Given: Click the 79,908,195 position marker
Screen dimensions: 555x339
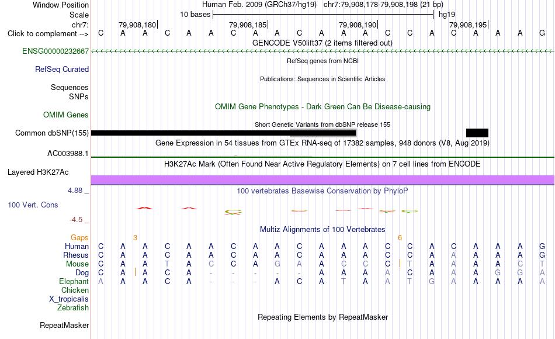Looking at the screenshot, I should point(469,25).
